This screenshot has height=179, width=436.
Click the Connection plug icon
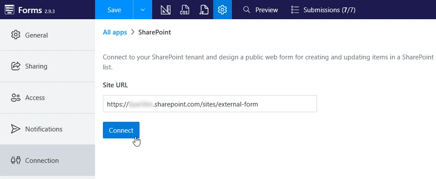16,160
